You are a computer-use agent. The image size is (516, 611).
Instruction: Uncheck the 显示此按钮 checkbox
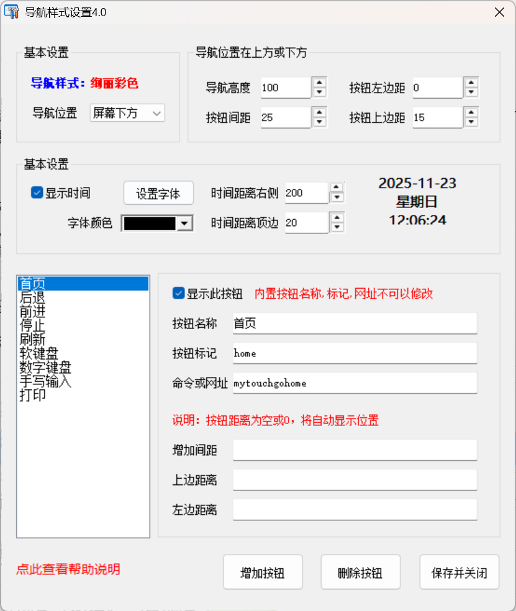point(179,293)
